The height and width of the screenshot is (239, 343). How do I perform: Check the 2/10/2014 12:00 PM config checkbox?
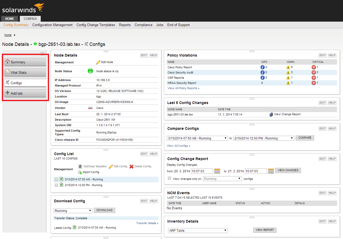(56, 185)
